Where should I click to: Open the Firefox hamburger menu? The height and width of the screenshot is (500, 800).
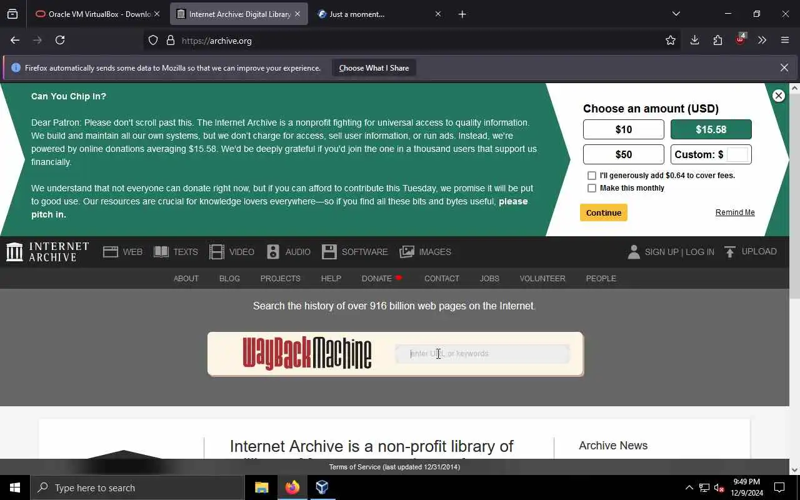(785, 40)
